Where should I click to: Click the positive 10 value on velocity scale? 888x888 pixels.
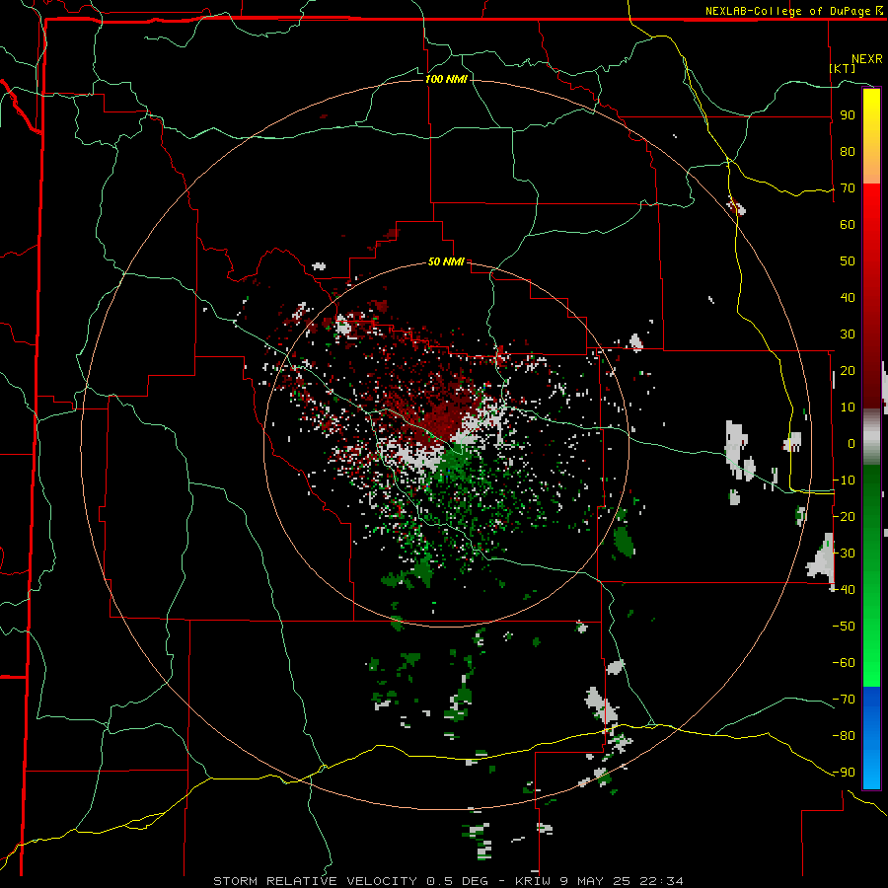848,407
